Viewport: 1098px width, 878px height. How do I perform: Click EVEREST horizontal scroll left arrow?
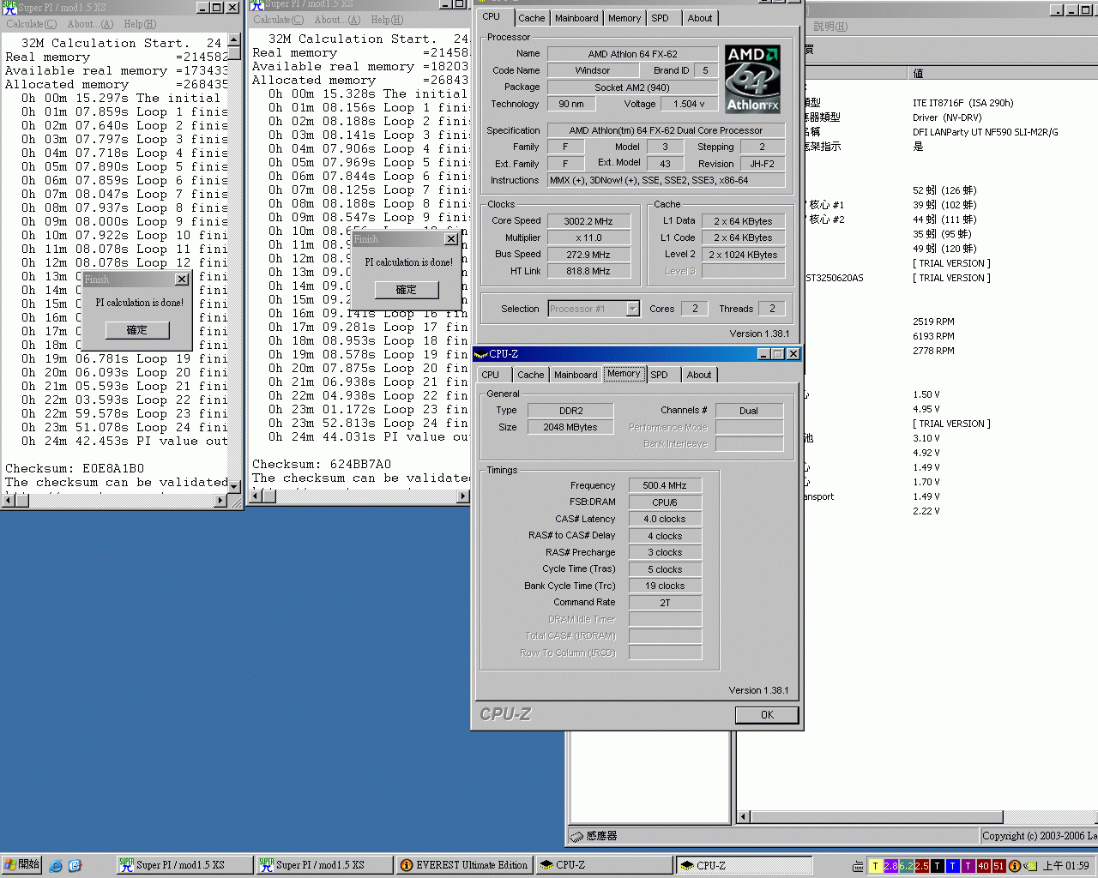click(744, 817)
